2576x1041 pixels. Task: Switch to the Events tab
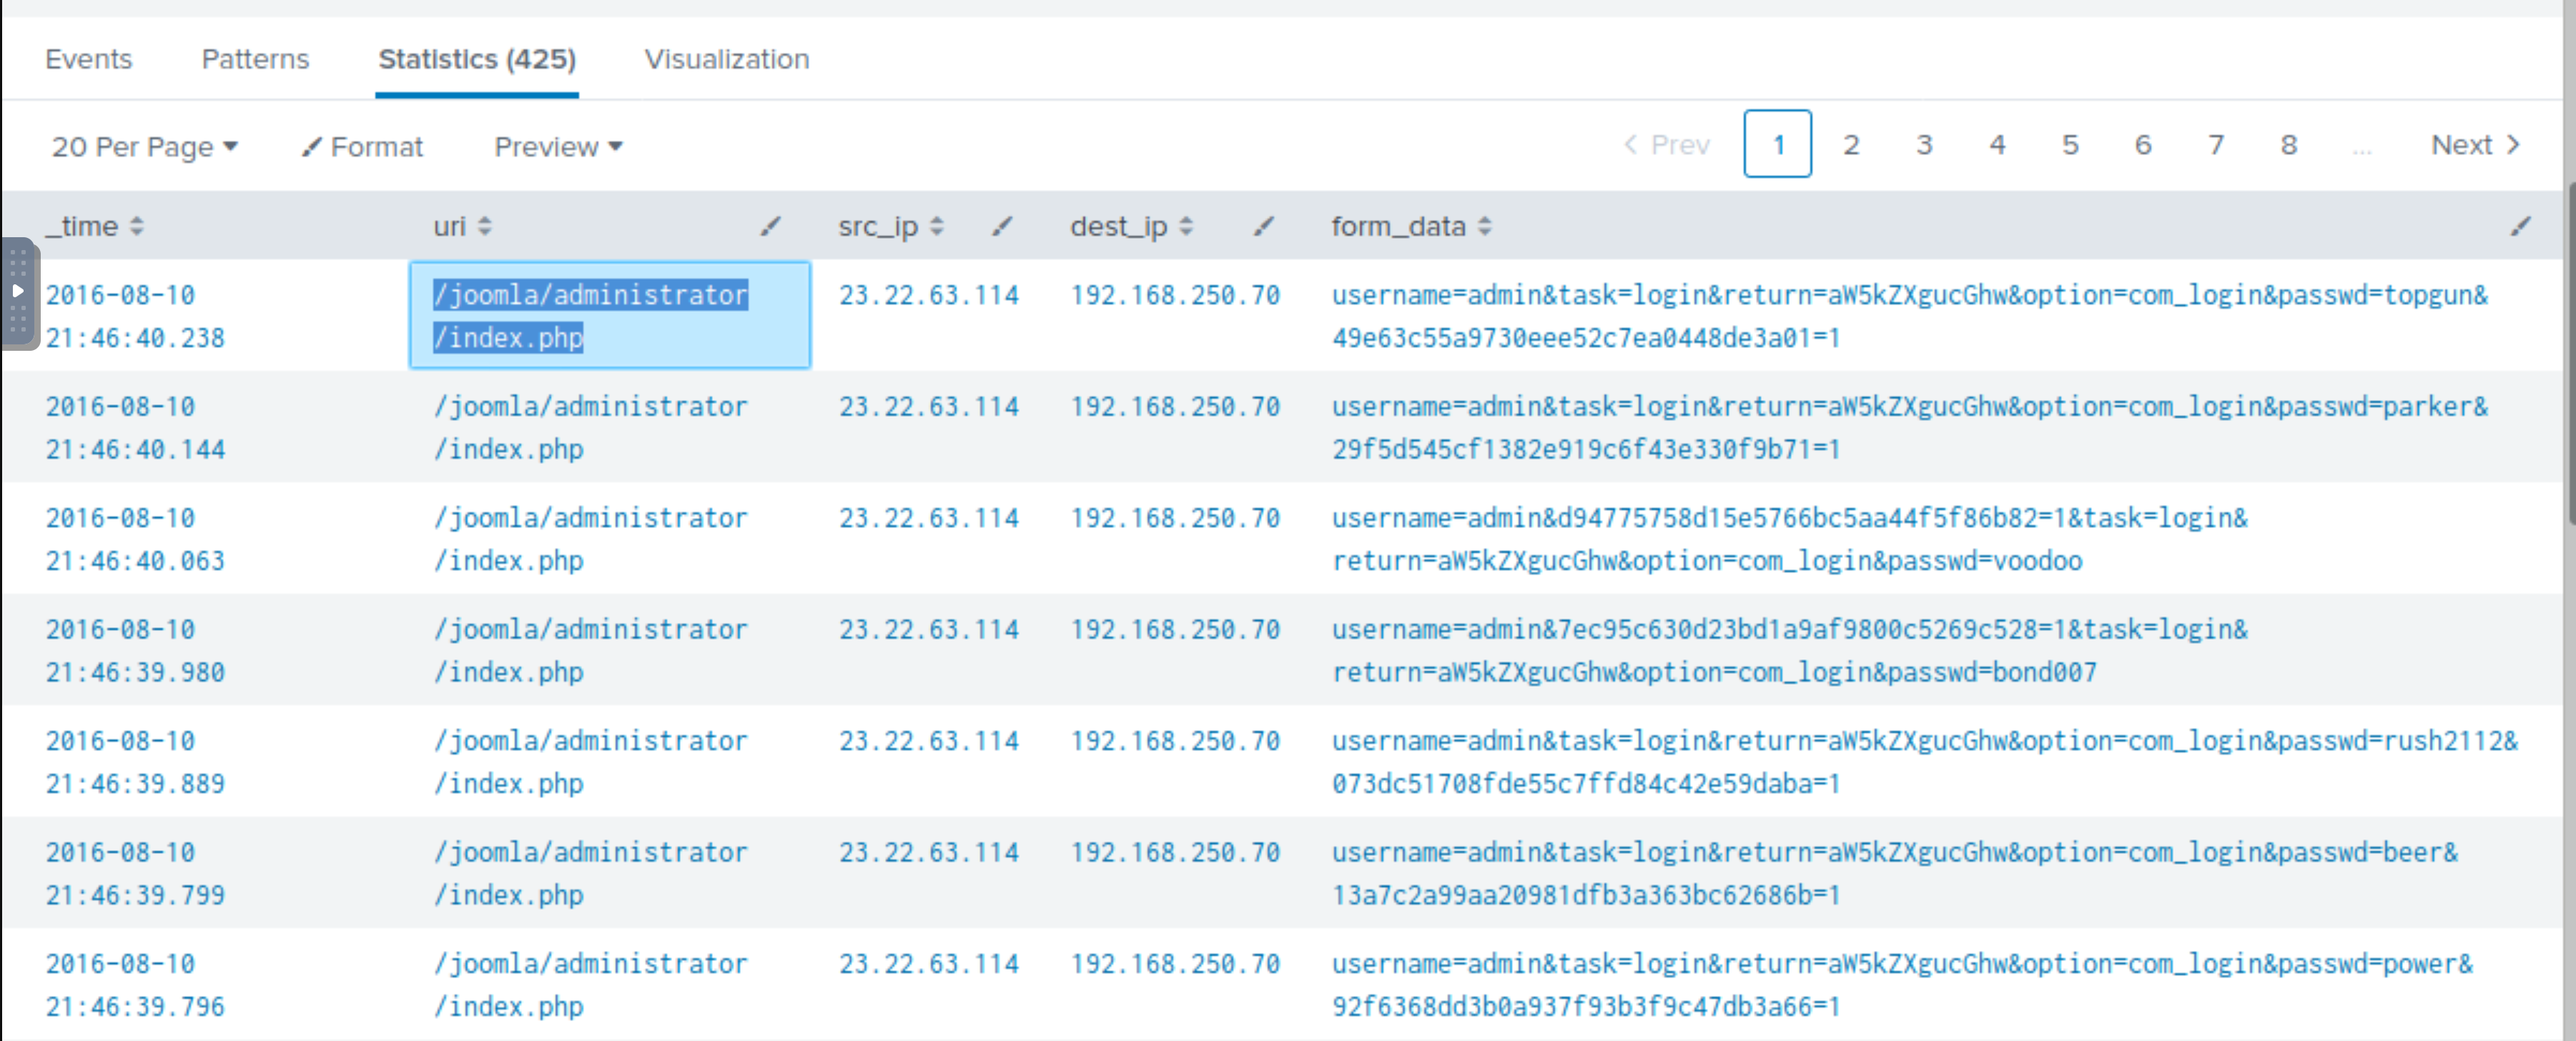(88, 59)
